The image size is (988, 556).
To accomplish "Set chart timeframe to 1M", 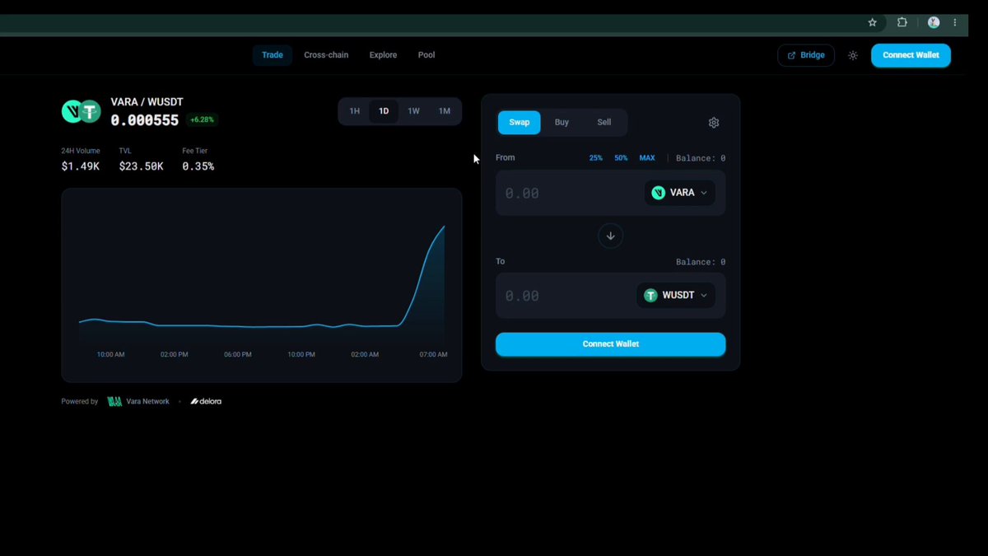I will click(445, 111).
